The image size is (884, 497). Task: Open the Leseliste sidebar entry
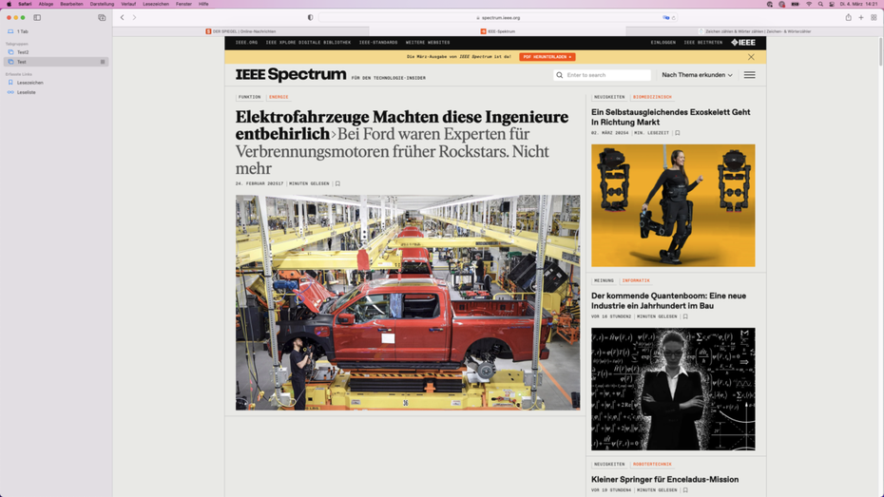pyautogui.click(x=55, y=92)
